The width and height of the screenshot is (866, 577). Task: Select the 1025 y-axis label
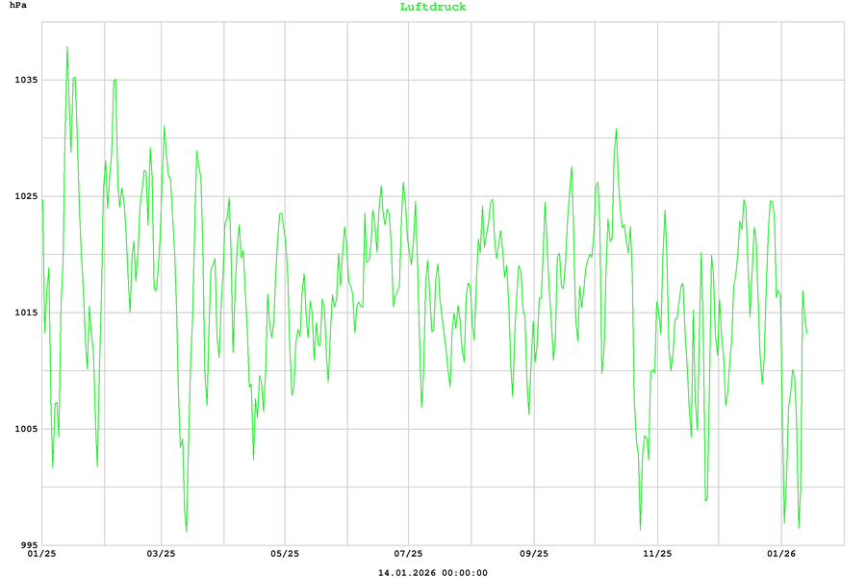pos(26,196)
